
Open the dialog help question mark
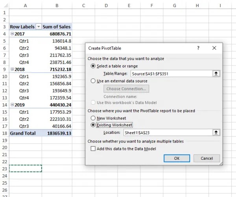tap(198, 48)
